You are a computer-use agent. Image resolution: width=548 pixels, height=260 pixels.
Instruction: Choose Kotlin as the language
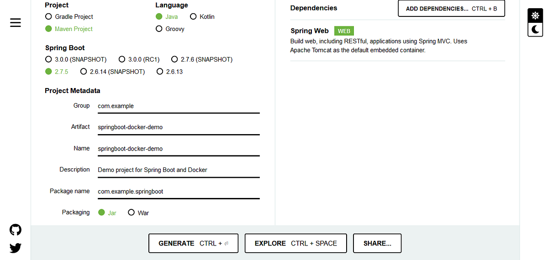pyautogui.click(x=202, y=16)
